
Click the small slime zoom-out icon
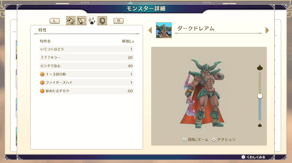pyautogui.click(x=260, y=125)
